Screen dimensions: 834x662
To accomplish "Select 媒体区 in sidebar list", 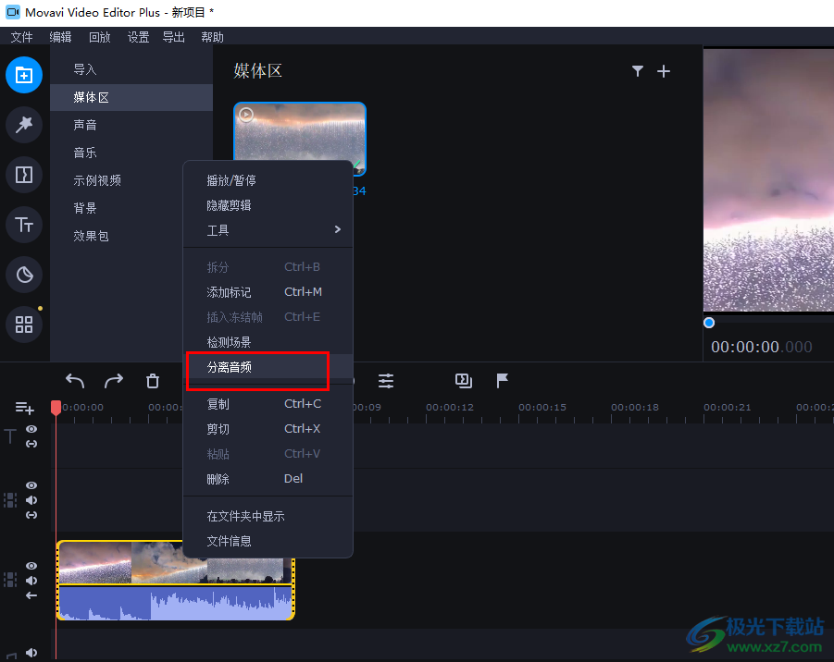I will pyautogui.click(x=131, y=97).
